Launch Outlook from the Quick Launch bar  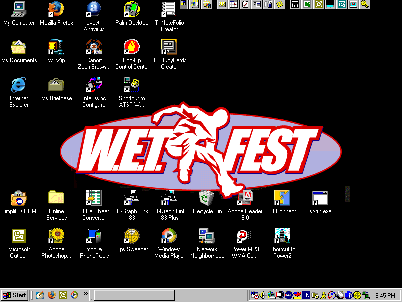coord(63,295)
